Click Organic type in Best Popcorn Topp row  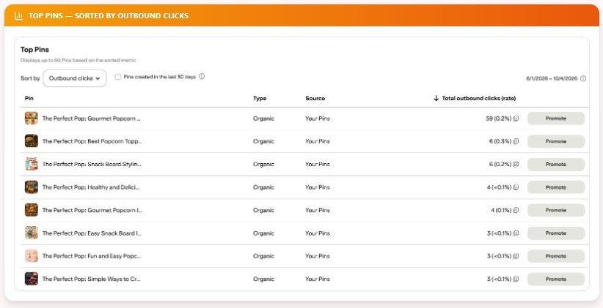click(263, 141)
